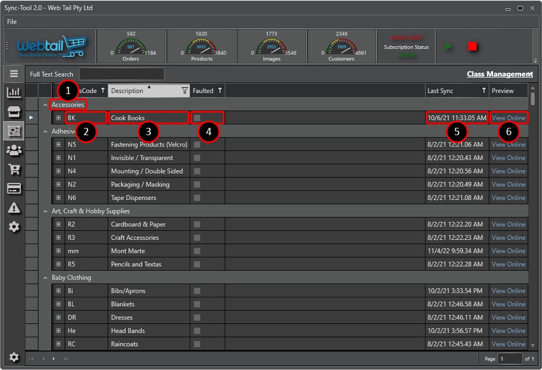Open the bar chart dashboard icon

[14, 92]
